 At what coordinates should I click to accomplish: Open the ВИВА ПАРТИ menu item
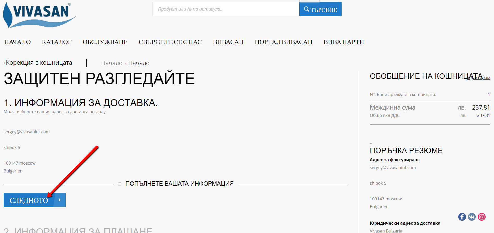point(344,42)
